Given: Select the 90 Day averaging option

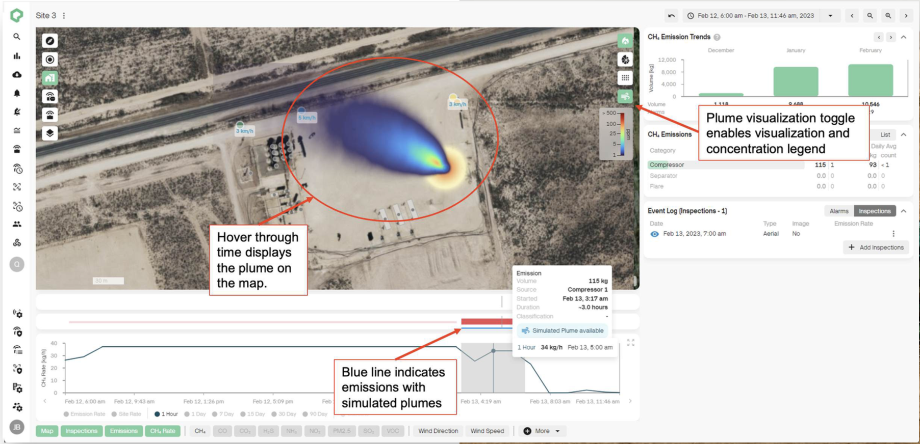Looking at the screenshot, I should (315, 414).
